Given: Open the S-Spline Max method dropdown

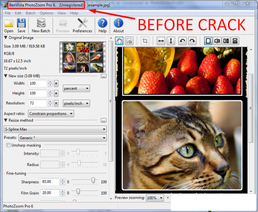Looking at the screenshot, I should 55,129.
